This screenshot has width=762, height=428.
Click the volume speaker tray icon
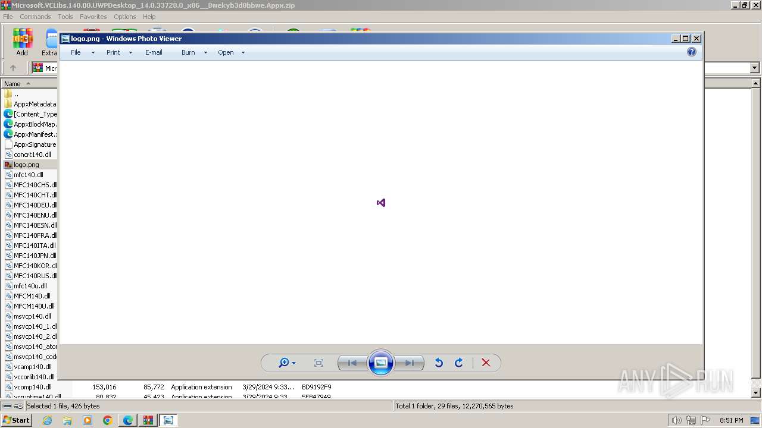point(676,420)
